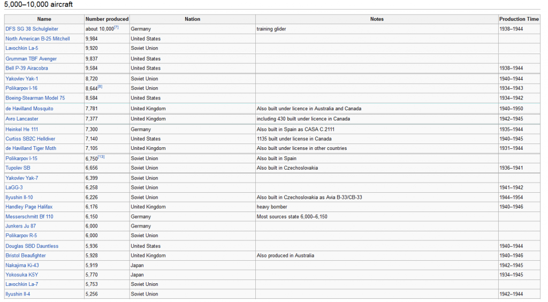548x302 pixels.
Task: Open the Bristol Beaufighter link
Action: click(x=26, y=255)
